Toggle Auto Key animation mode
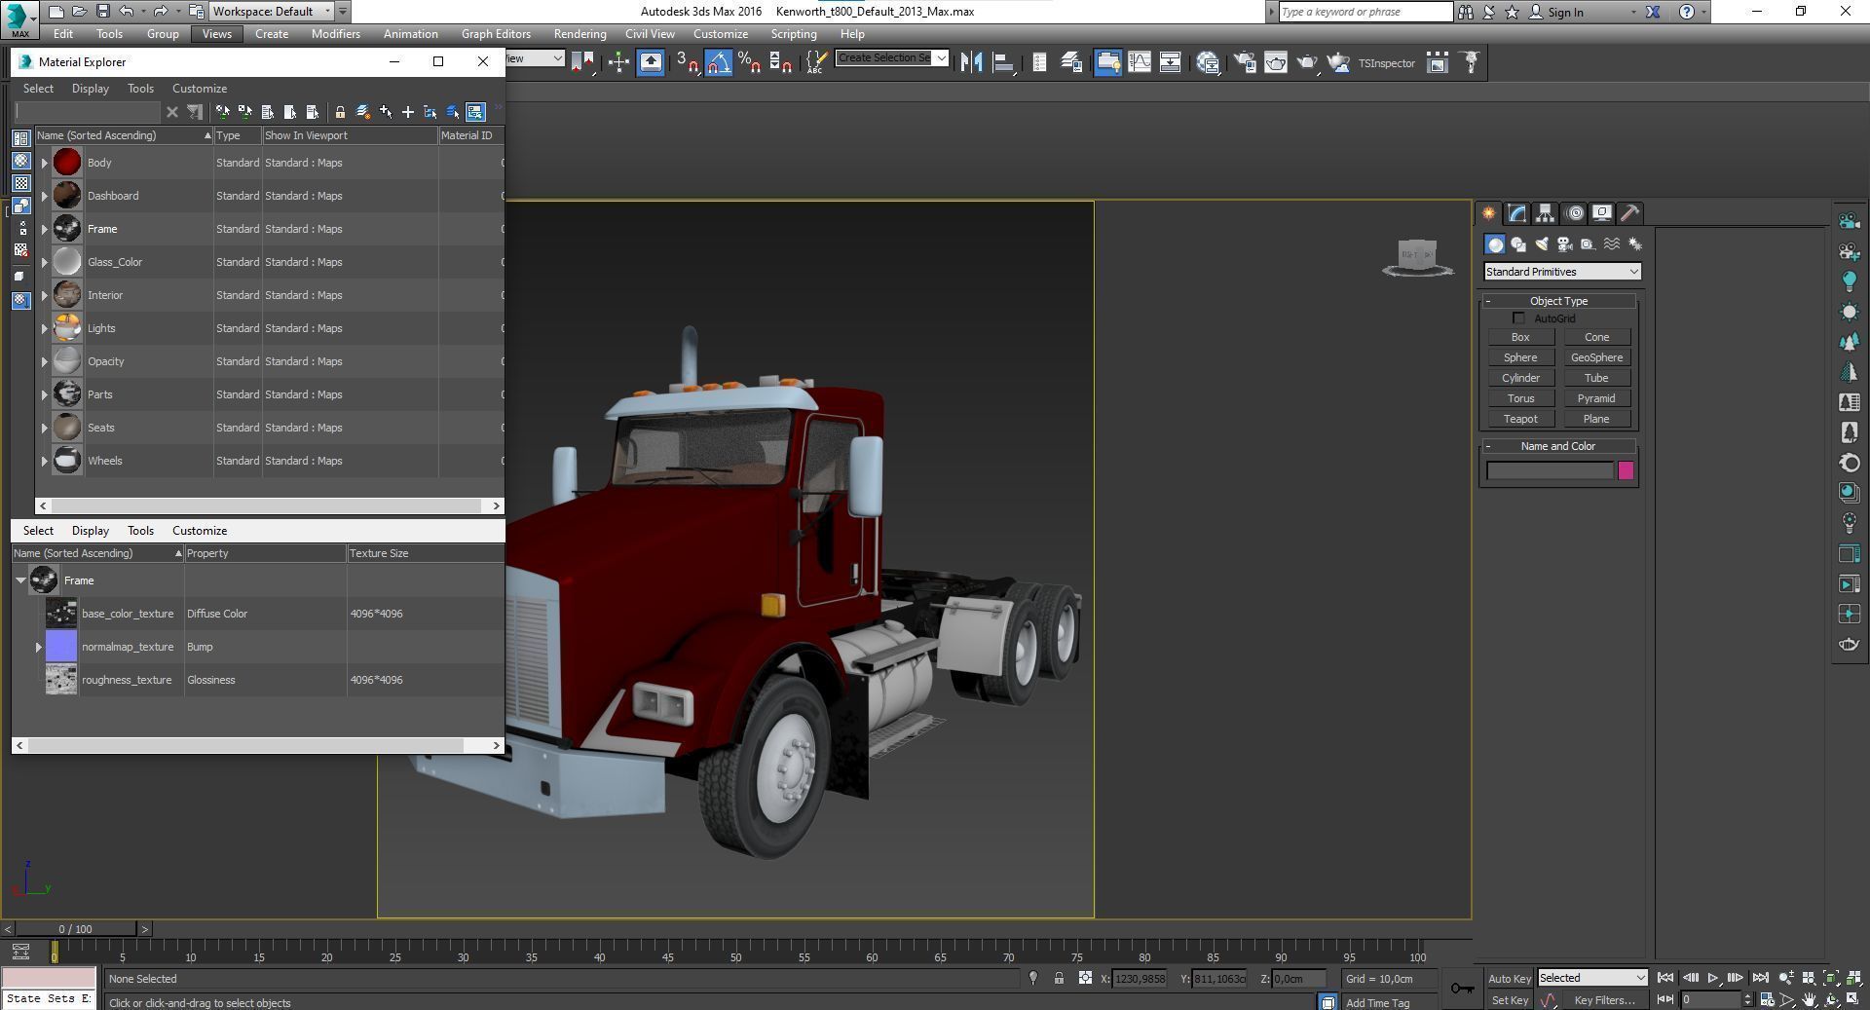1870x1010 pixels. click(x=1510, y=979)
